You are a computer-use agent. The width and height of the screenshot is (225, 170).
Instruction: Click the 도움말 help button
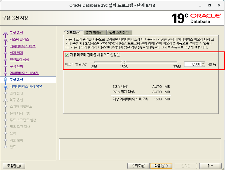point(14,166)
